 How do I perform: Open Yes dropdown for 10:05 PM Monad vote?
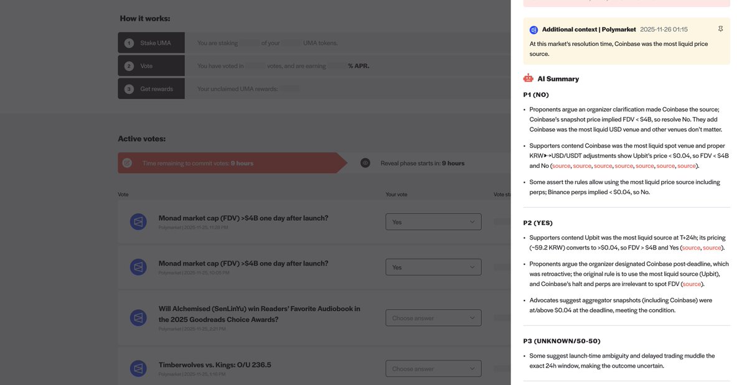(433, 267)
